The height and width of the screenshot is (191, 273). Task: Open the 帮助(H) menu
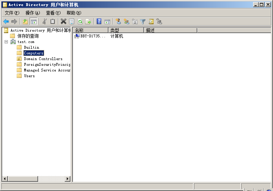pos(74,13)
